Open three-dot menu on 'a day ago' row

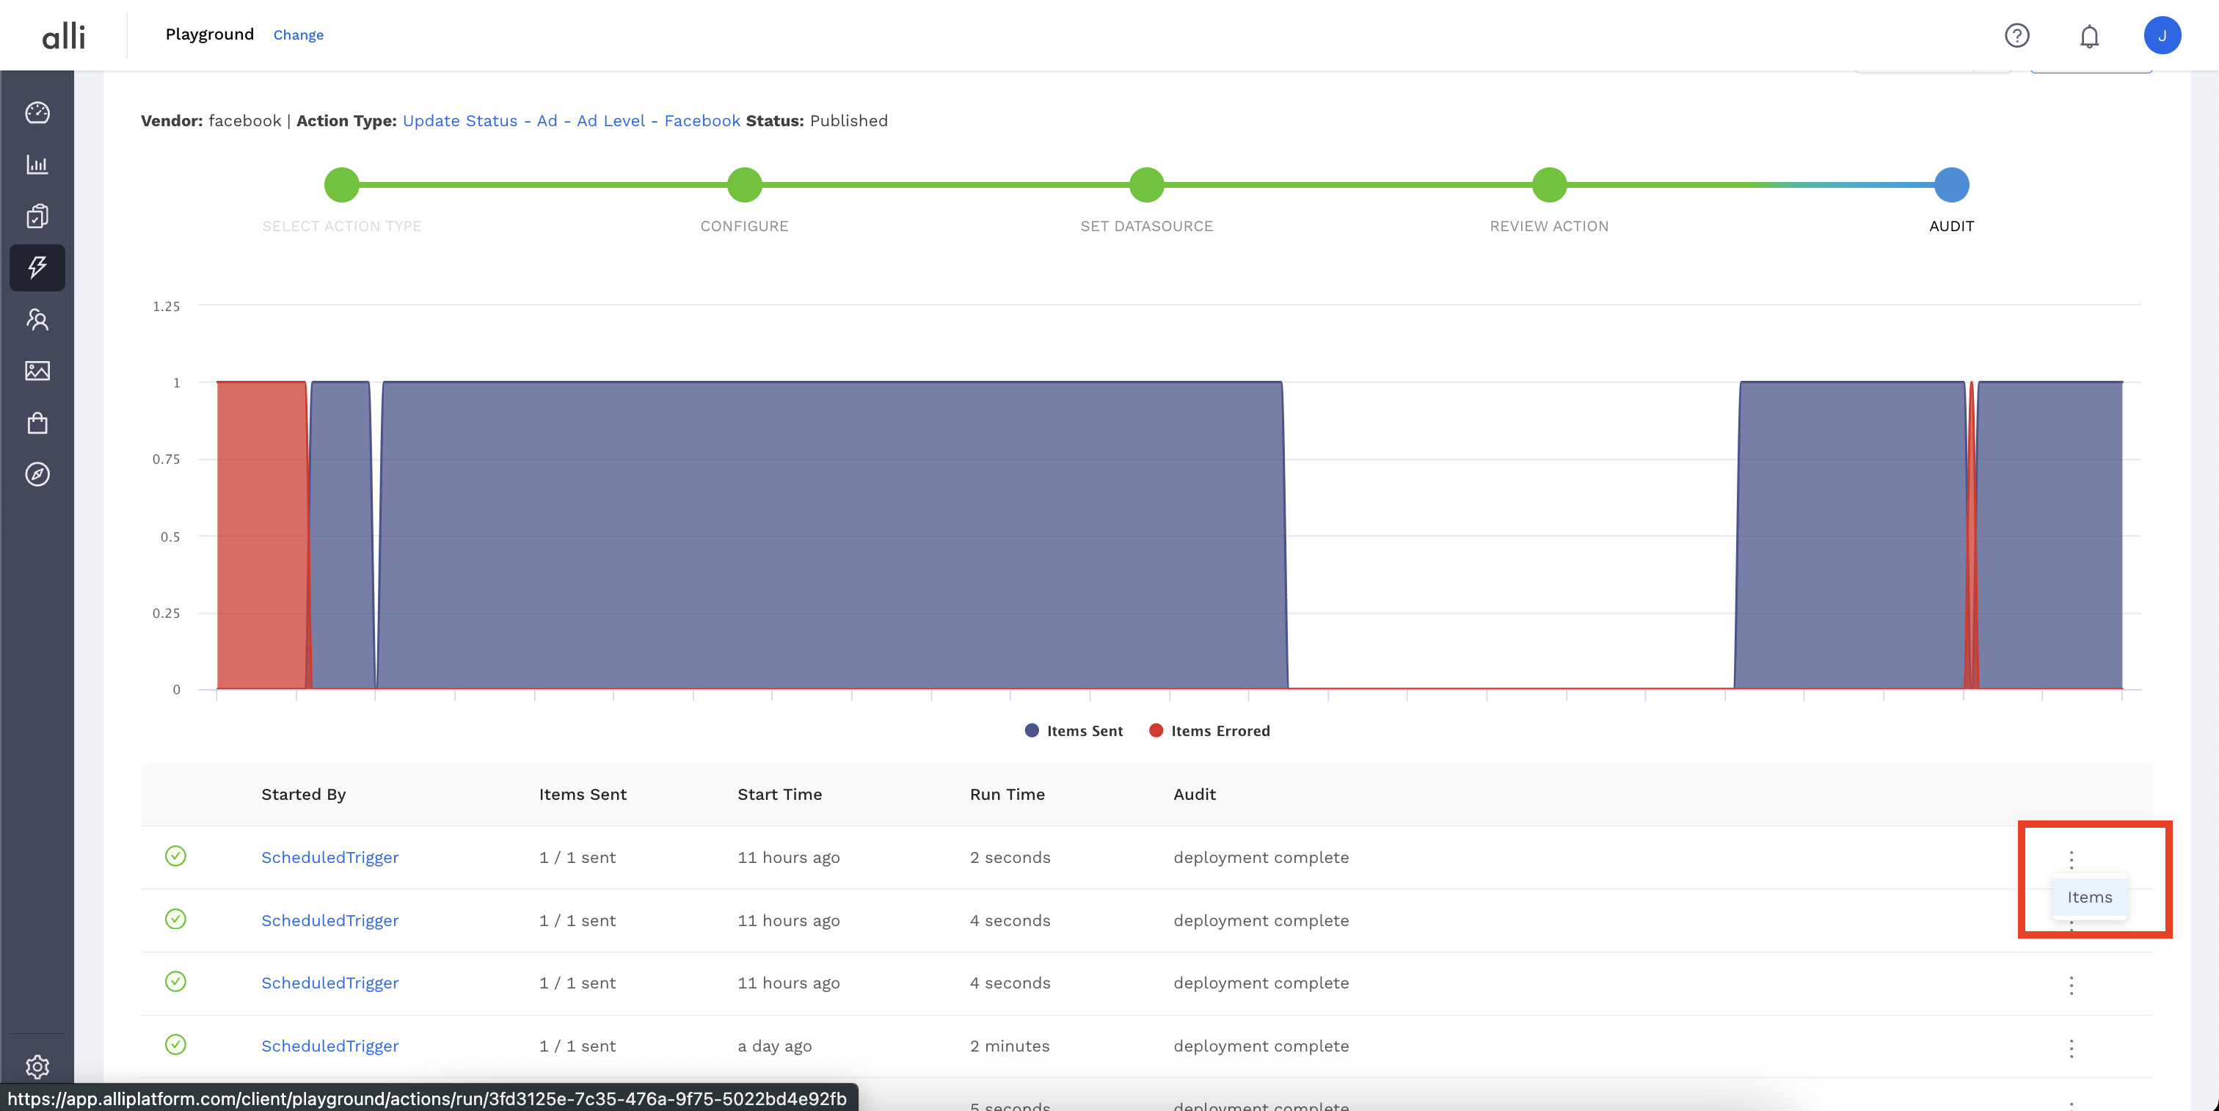click(x=2071, y=1047)
